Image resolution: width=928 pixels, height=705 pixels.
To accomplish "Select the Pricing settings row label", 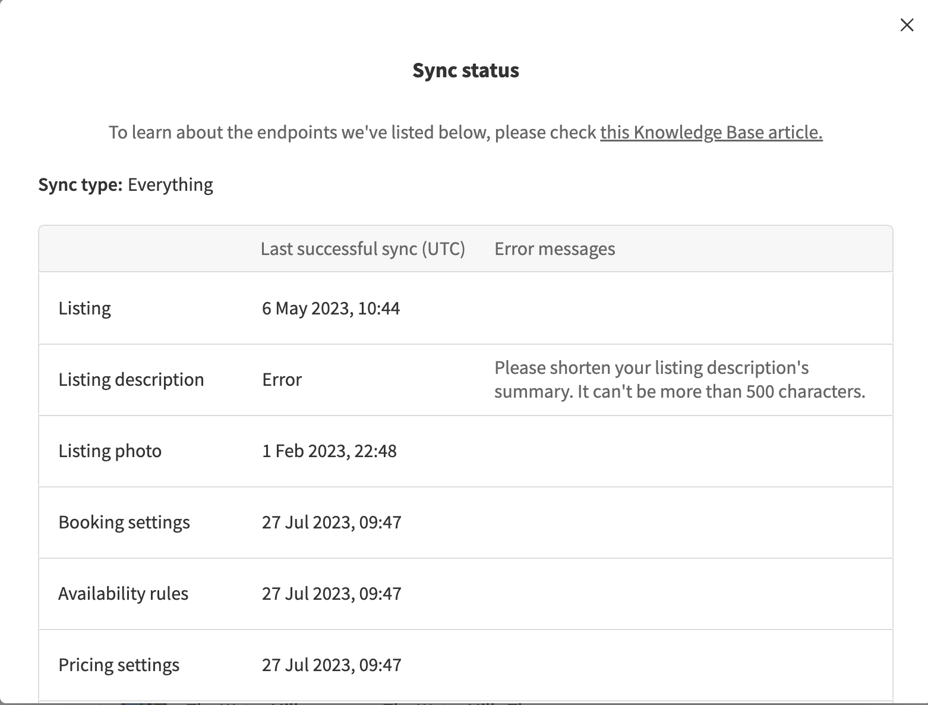I will click(118, 665).
